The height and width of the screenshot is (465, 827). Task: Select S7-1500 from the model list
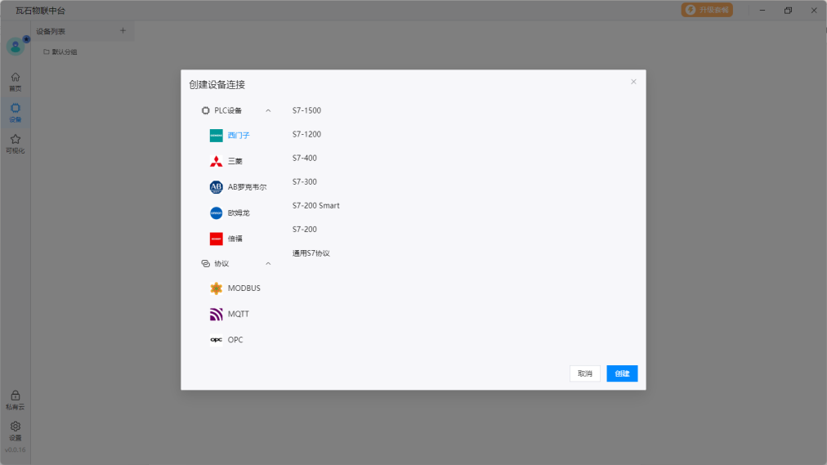tap(306, 110)
